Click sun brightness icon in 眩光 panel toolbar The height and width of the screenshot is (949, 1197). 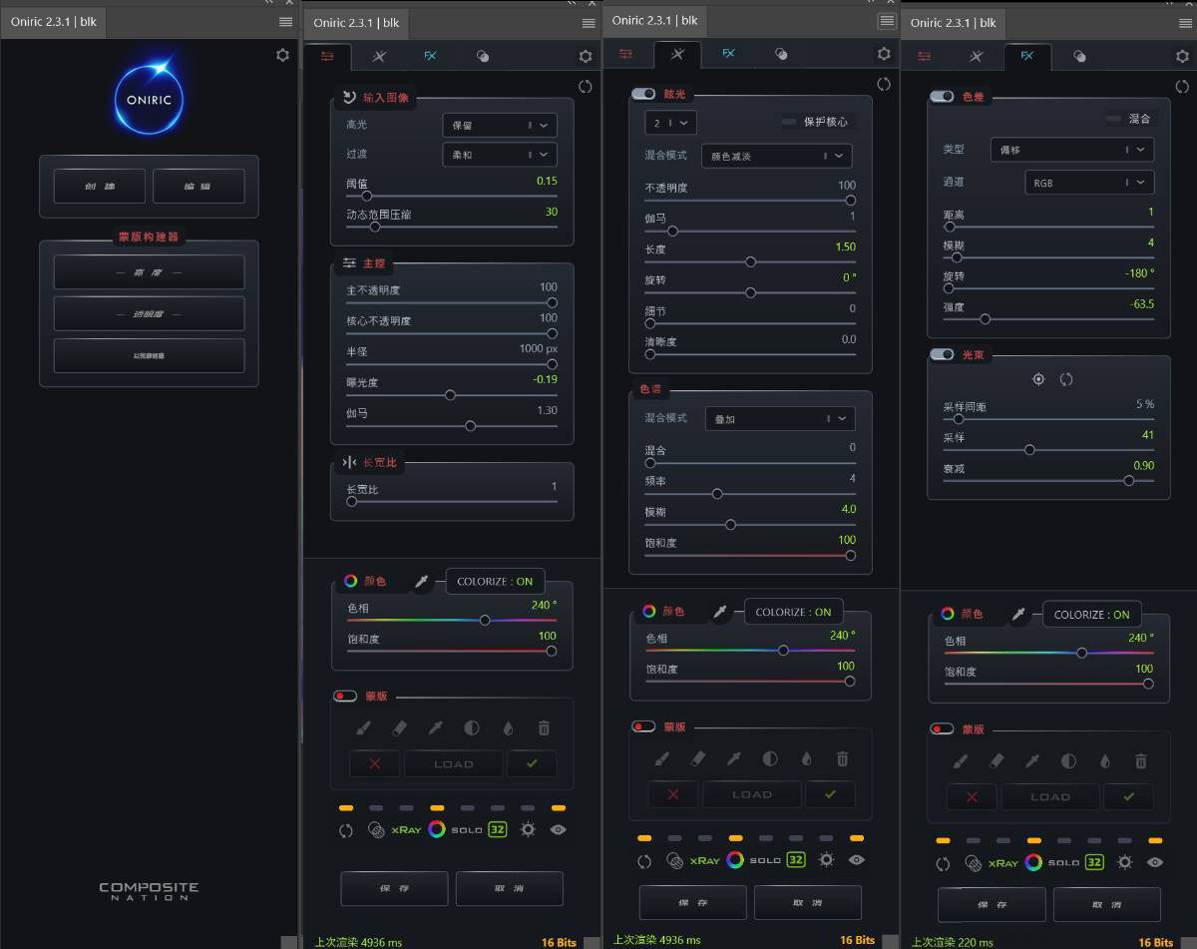coord(826,859)
